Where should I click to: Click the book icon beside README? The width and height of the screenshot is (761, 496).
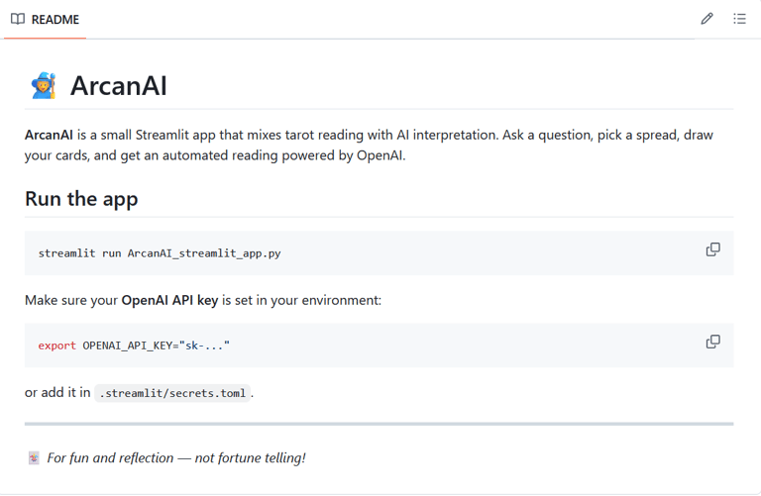tap(18, 19)
